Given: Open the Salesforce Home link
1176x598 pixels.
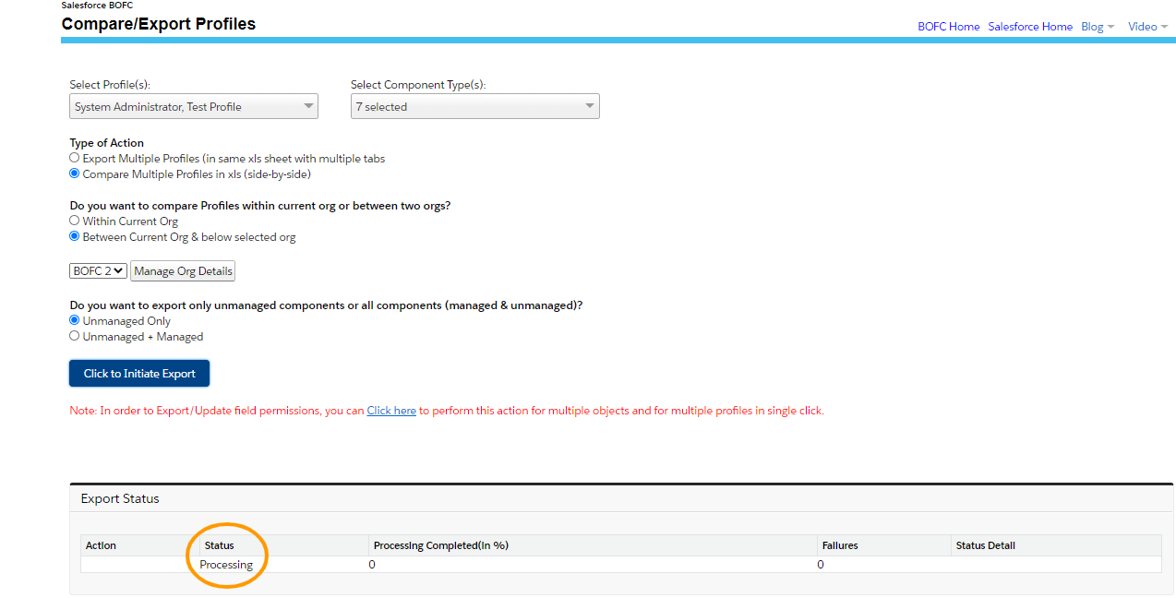Looking at the screenshot, I should point(1030,27).
